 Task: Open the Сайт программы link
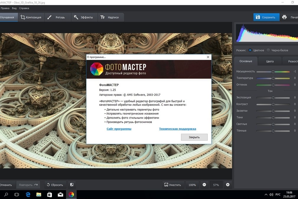tap(119, 129)
